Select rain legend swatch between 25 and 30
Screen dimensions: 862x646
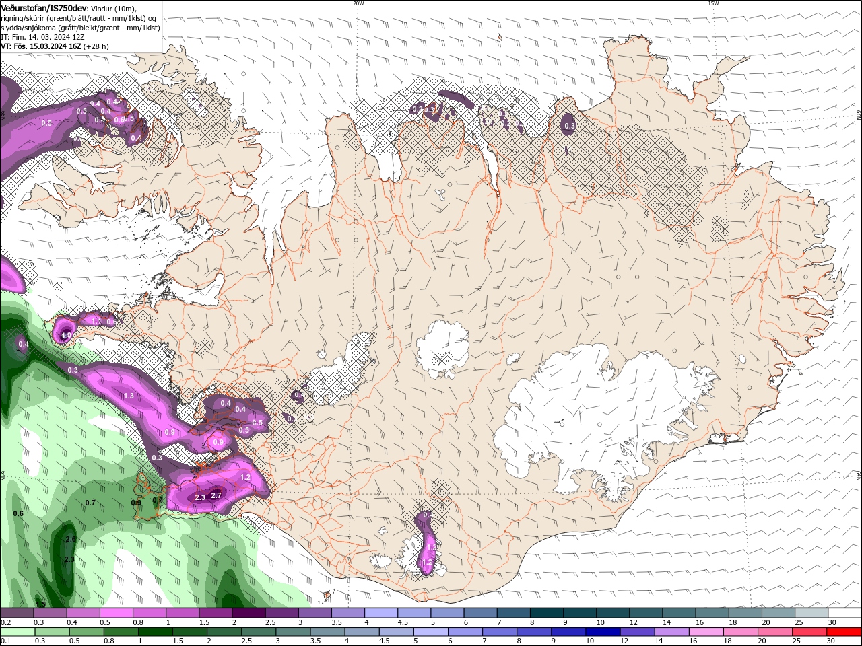(x=811, y=632)
